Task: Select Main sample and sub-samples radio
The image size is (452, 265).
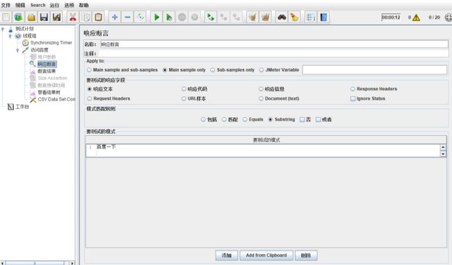Action: (89, 70)
